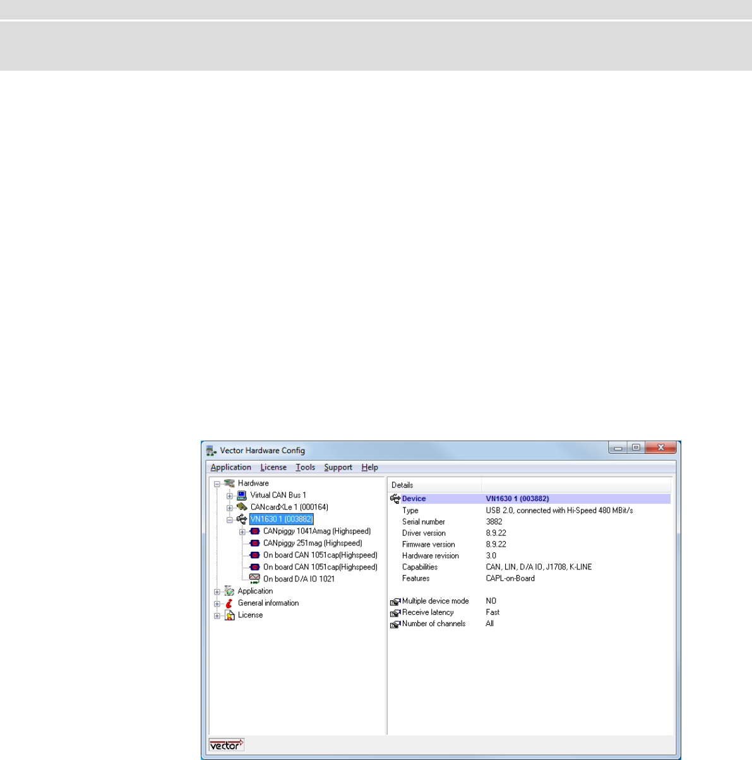
Task: Open the Support menu
Action: (338, 467)
